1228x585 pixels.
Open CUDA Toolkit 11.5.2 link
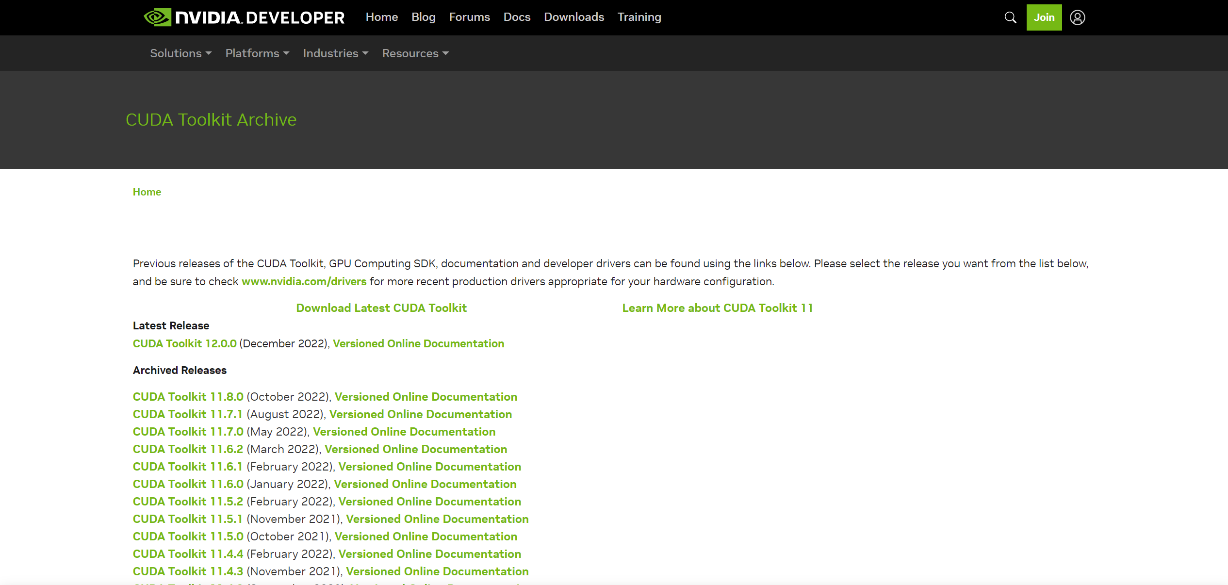[x=188, y=502]
